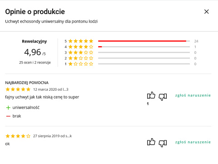The width and height of the screenshot is (218, 164).
Task: Close the Opinie o produkcie dialog
Action: coord(207,12)
